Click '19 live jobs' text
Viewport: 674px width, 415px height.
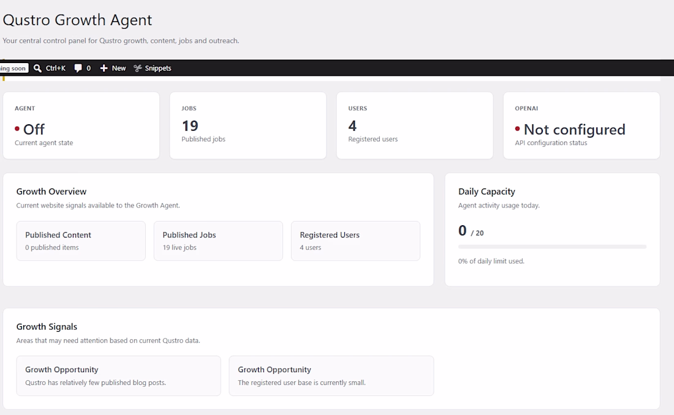[180, 247]
